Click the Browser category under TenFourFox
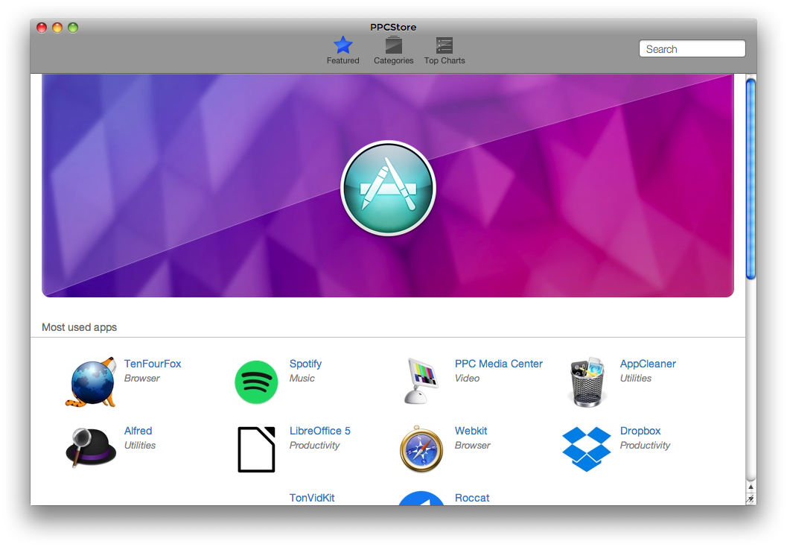The width and height of the screenshot is (787, 547). 141,379
